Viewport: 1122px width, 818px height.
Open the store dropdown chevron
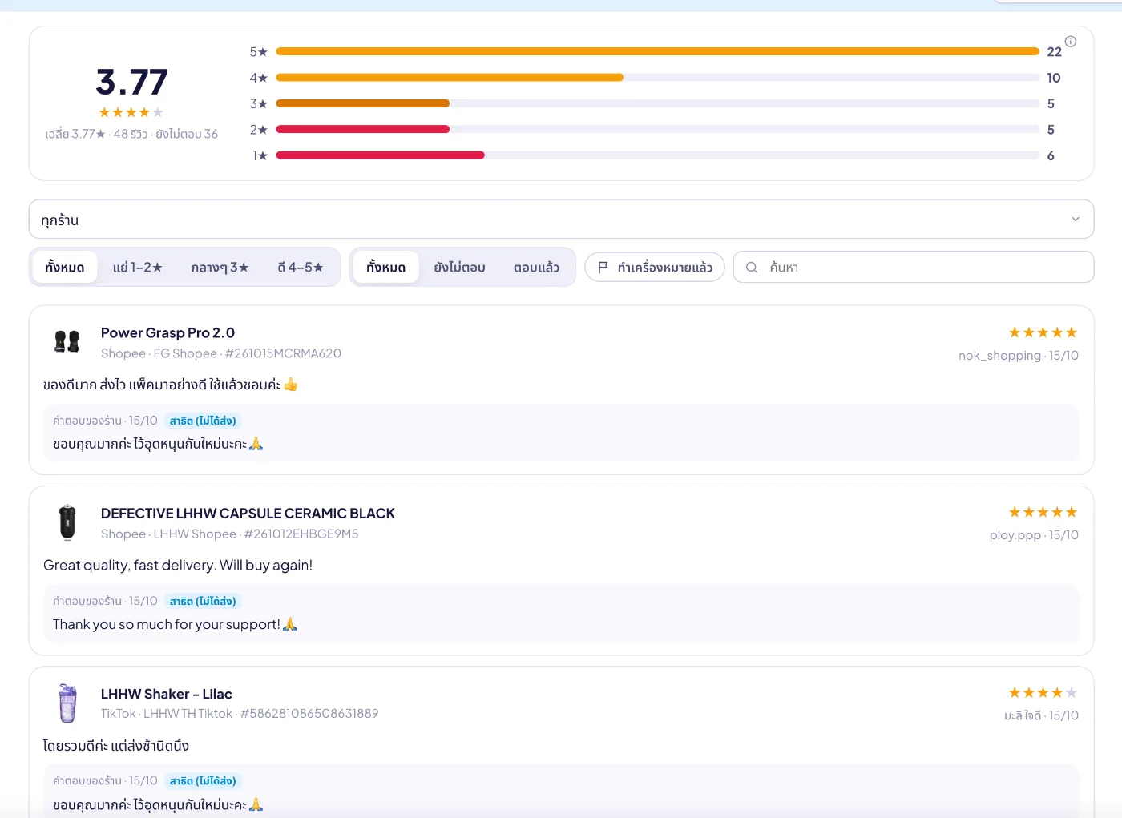click(x=1076, y=220)
